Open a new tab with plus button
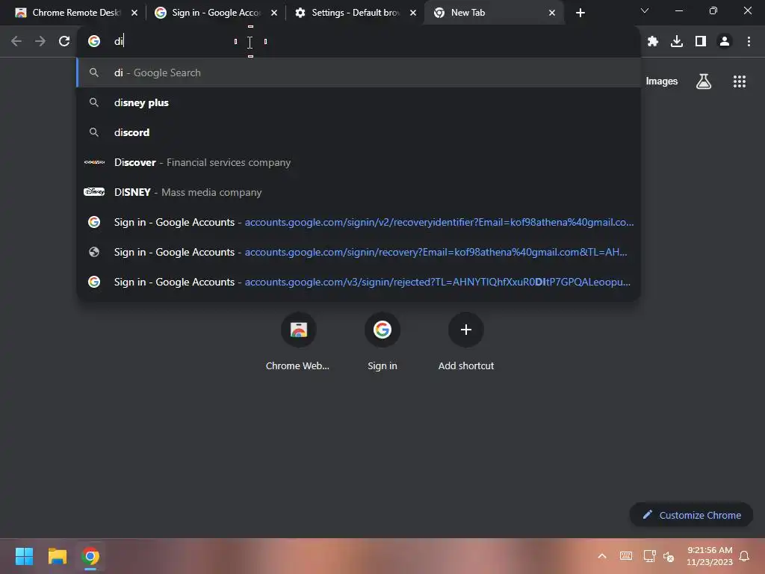 (x=580, y=13)
